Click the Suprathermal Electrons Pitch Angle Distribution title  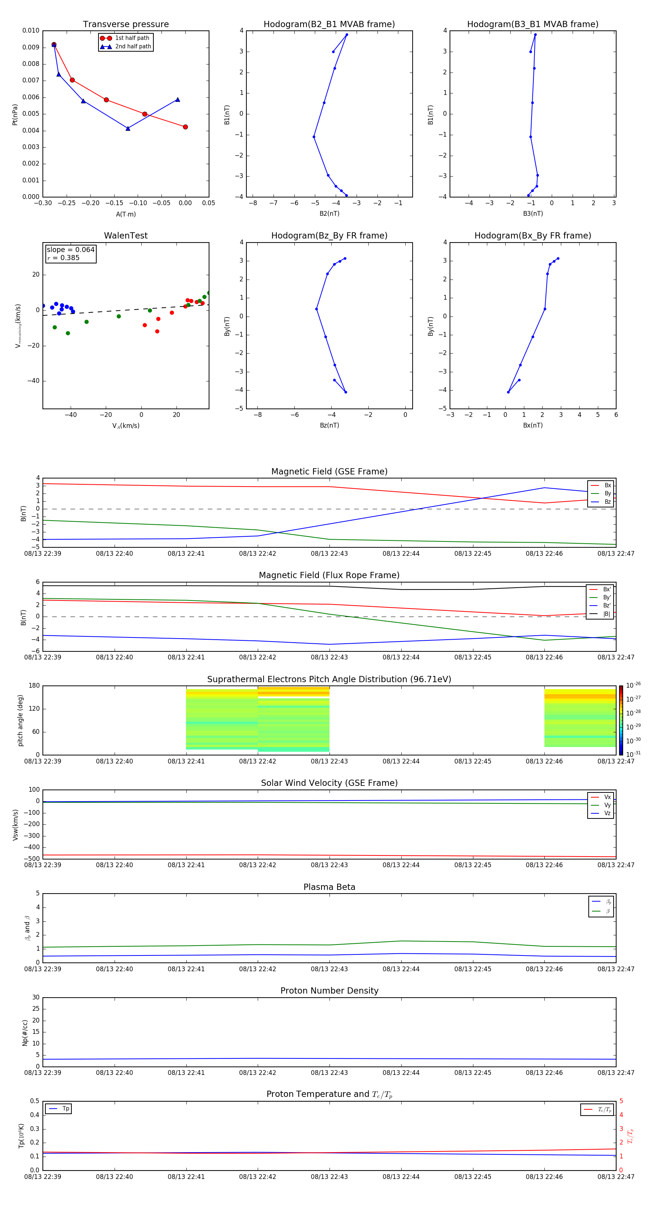click(x=329, y=679)
